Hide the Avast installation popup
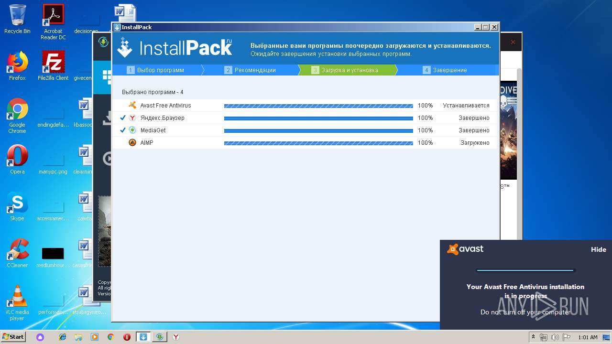 tap(598, 249)
